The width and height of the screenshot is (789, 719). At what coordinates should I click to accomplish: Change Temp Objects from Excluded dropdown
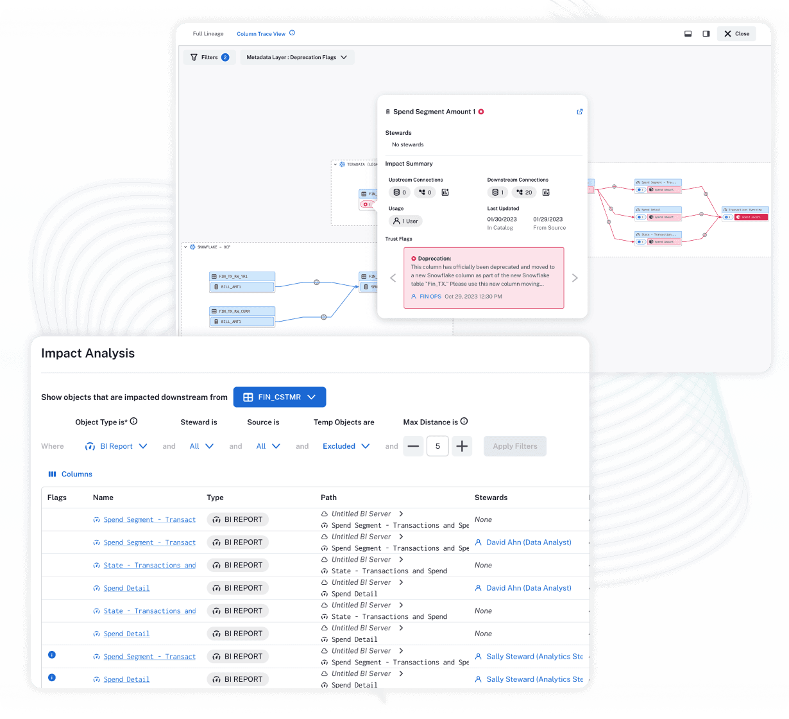[345, 446]
